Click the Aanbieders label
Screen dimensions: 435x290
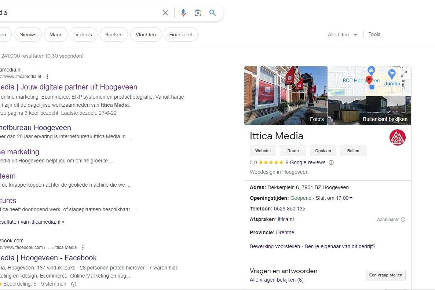pos(388,220)
